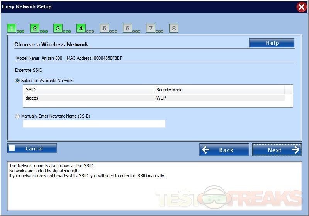Viewport: 309px width, 216px height.
Task: Click the final step 8 indicator
Action: pos(174,28)
